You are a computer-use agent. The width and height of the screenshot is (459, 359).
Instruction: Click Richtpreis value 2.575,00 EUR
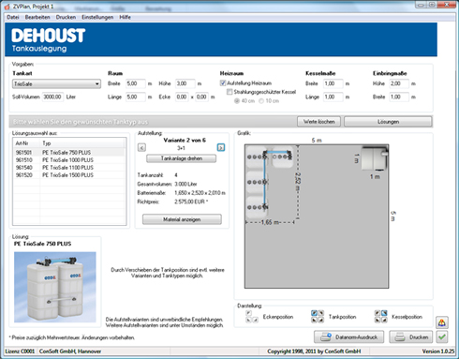(x=191, y=202)
